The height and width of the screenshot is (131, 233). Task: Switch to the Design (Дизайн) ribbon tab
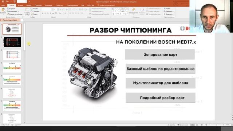29,5
